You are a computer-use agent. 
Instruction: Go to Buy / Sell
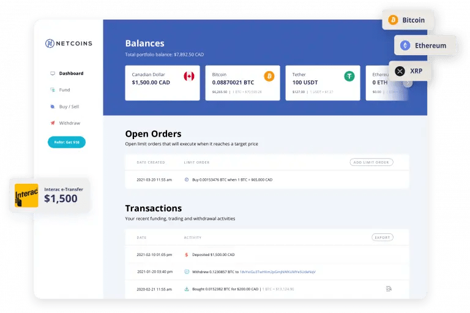pos(69,107)
